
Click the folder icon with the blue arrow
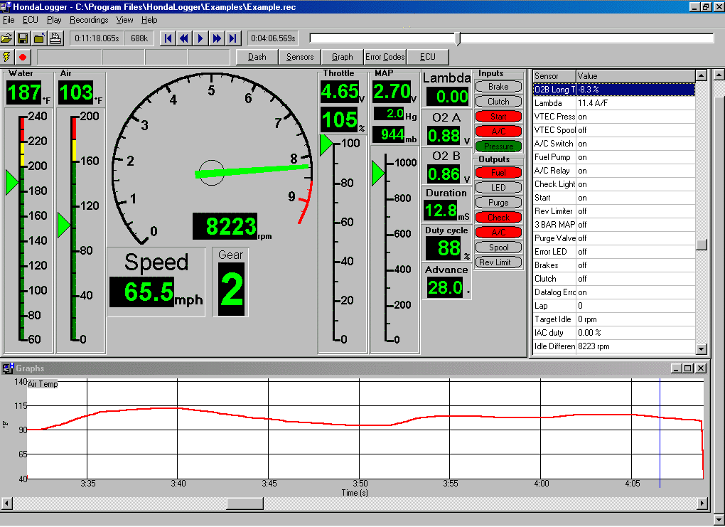(x=39, y=38)
